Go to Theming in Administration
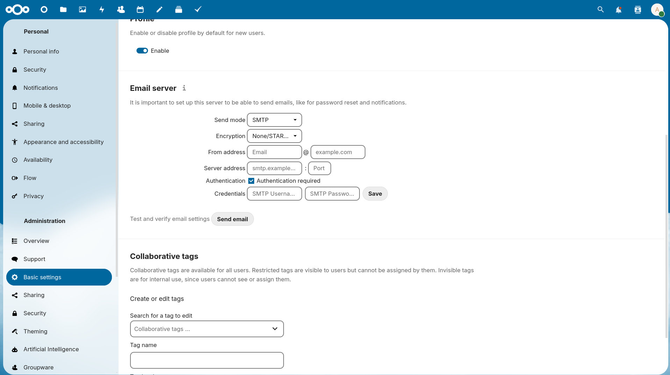 point(35,331)
